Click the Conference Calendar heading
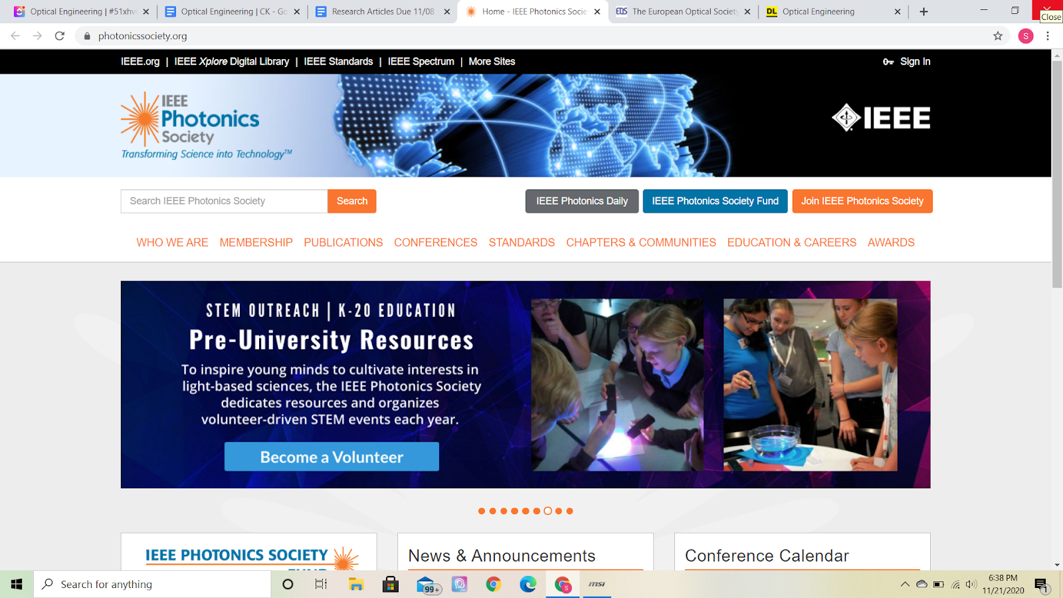This screenshot has height=598, width=1063. (767, 555)
